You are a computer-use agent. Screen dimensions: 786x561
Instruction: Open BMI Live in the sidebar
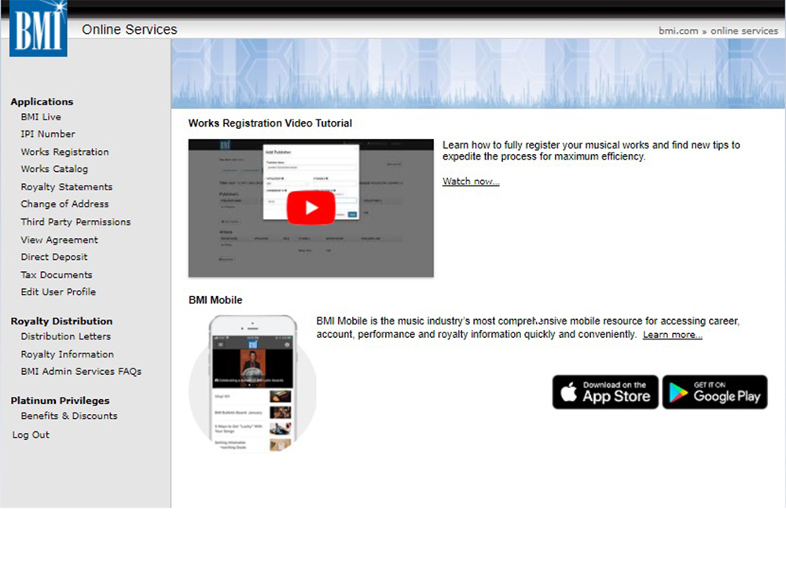click(x=41, y=117)
